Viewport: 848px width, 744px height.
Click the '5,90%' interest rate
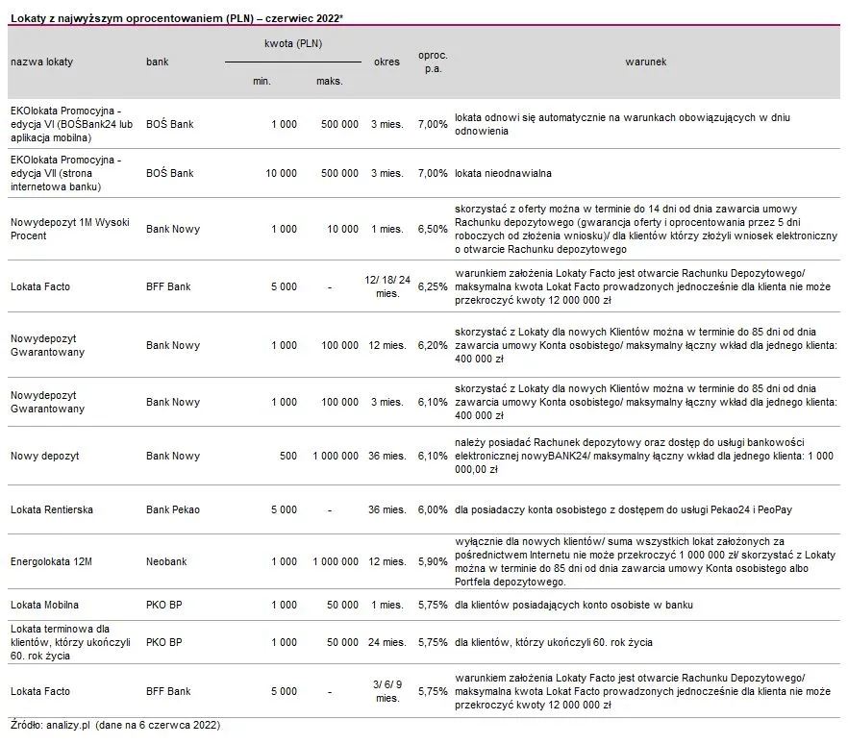(433, 561)
